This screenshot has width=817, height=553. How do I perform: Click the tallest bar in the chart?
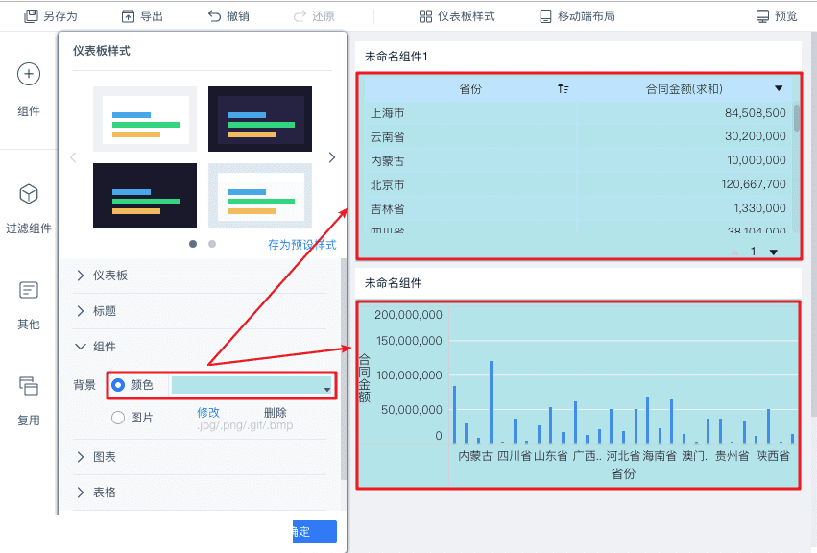point(491,401)
